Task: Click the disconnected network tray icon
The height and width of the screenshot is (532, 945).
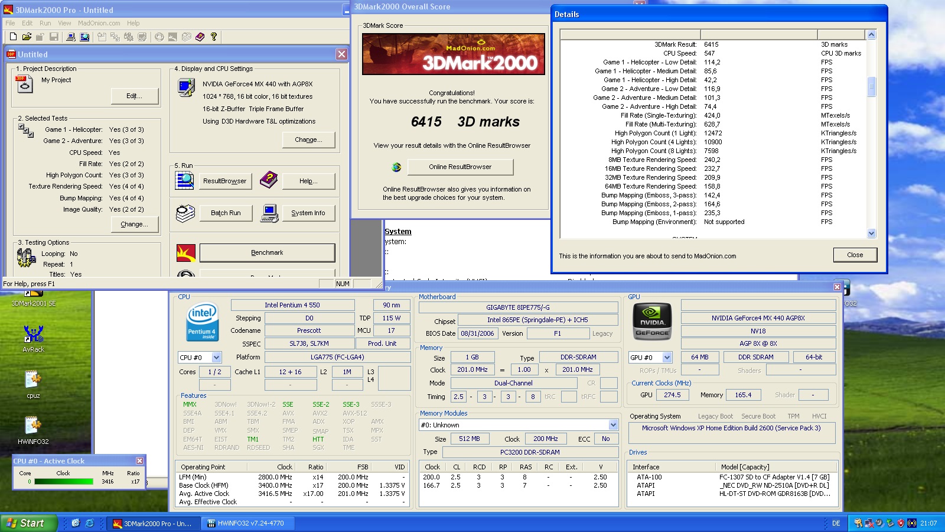Action: click(x=869, y=523)
